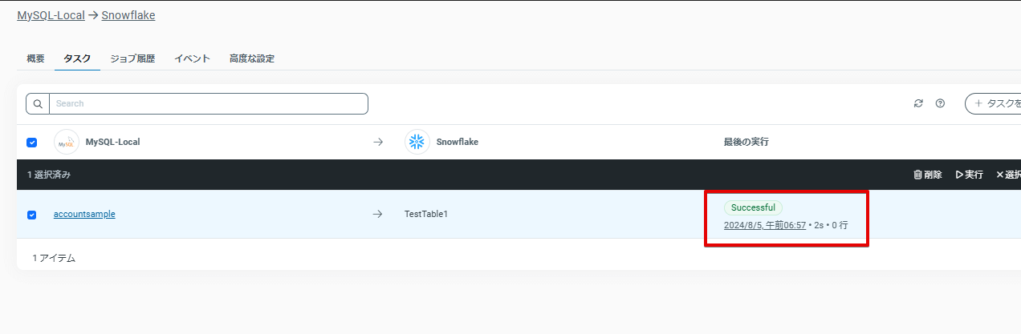Click the Snowflake breadcrumb link
This screenshot has width=1021, height=334.
point(128,15)
